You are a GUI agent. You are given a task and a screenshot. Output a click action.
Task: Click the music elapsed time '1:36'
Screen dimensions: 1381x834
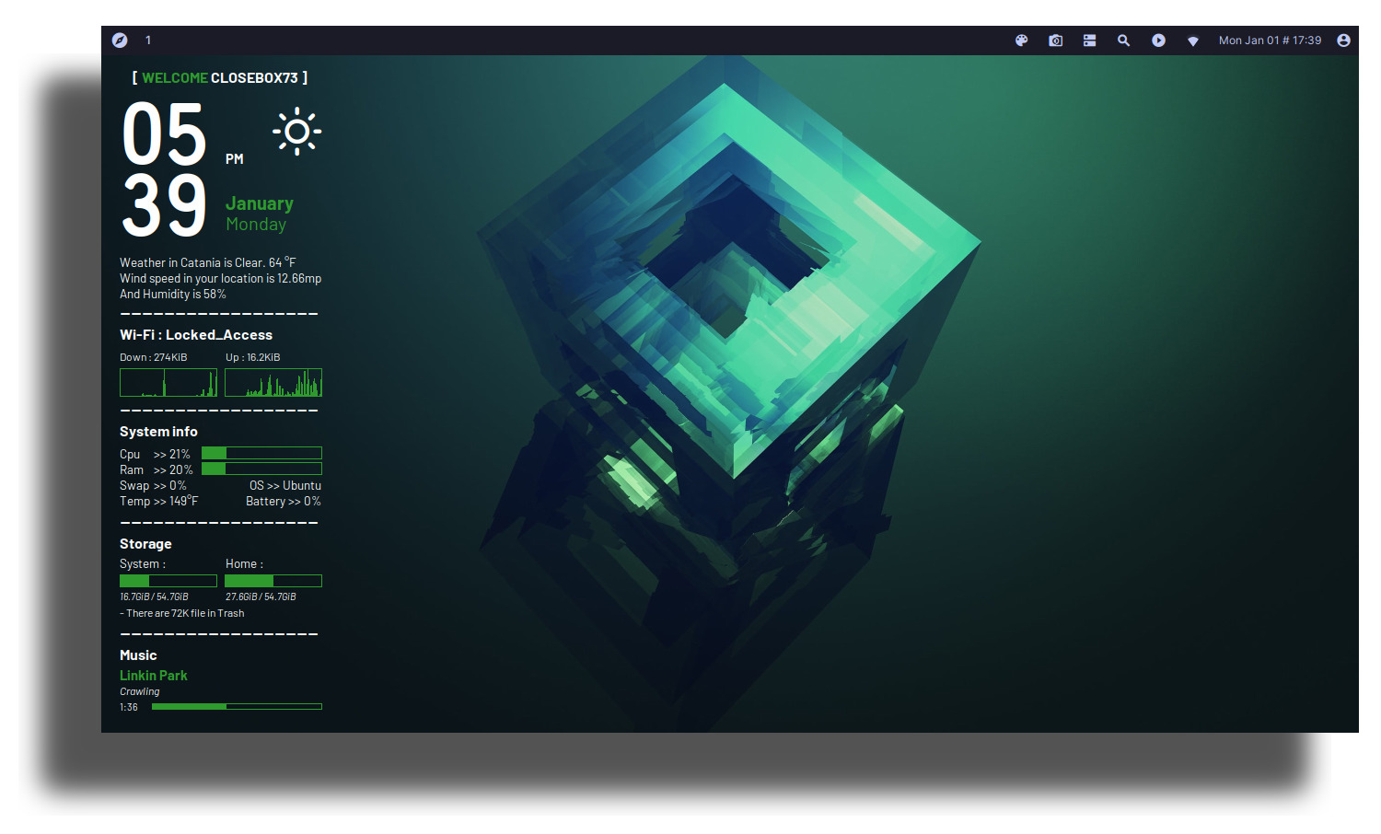129,707
